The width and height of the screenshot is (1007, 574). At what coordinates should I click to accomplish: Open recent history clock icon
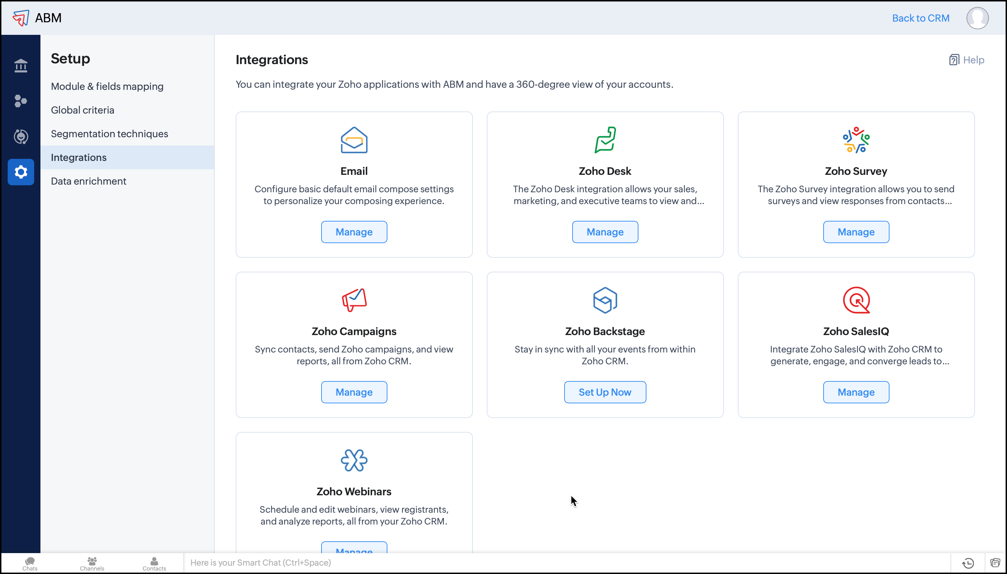(x=968, y=563)
